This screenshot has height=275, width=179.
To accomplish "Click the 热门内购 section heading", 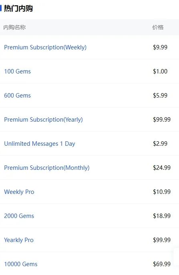I will (x=18, y=8).
